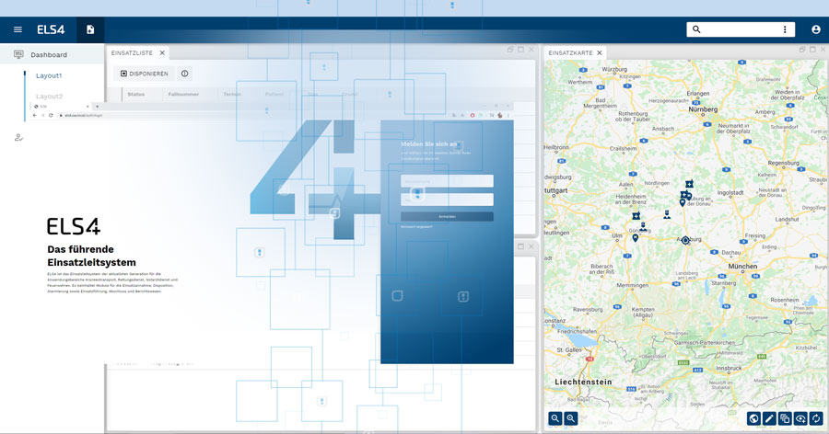Restore the Einsatzkarte panel window
Image resolution: width=829 pixels, height=434 pixels.
pyautogui.click(x=802, y=50)
